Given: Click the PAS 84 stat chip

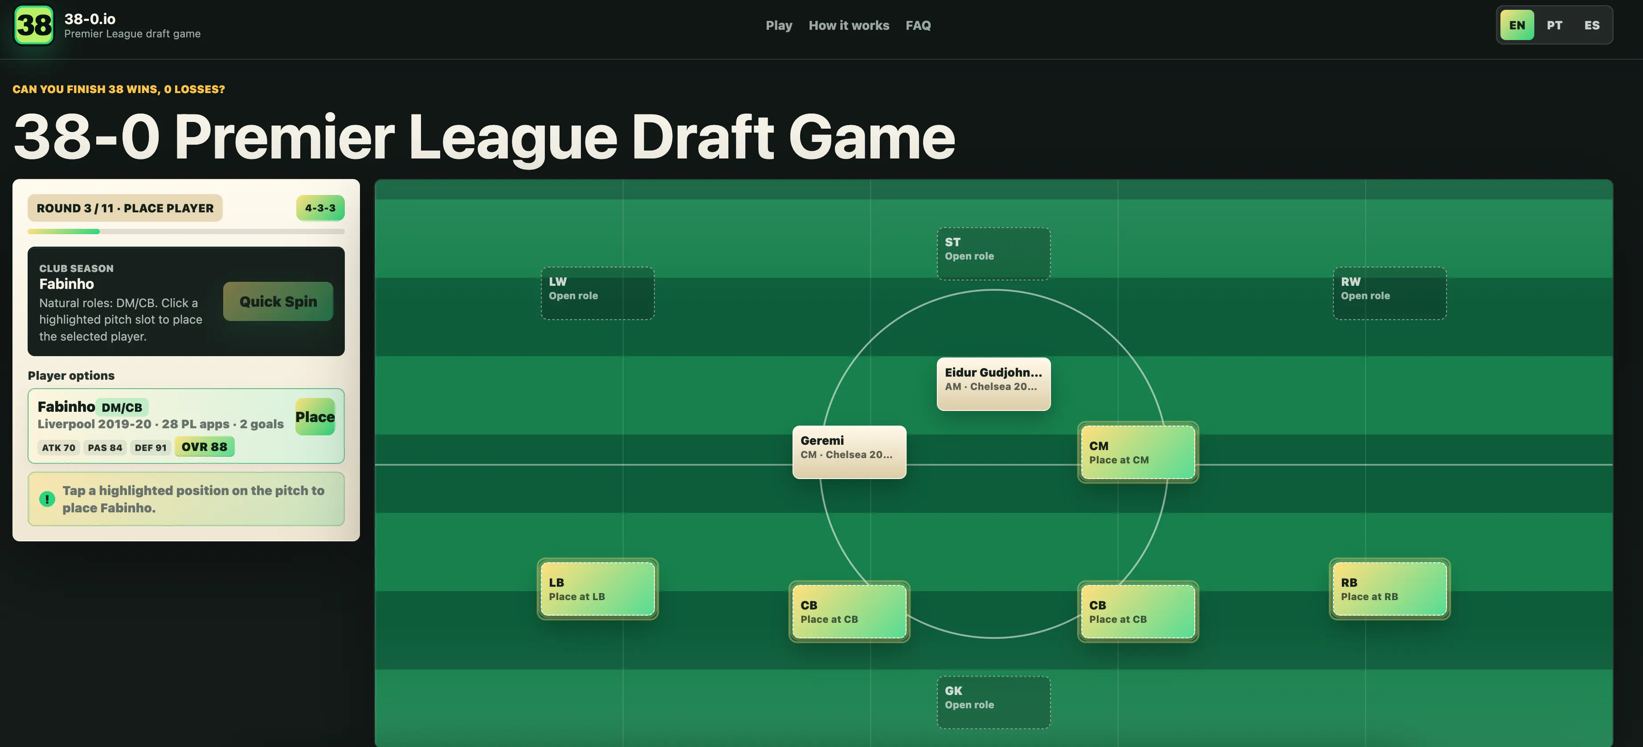Looking at the screenshot, I should (x=105, y=447).
